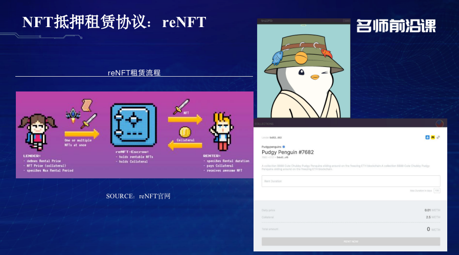Click the 2.5 WETH collateral value
Screen dimensions: 459x255
point(433,217)
